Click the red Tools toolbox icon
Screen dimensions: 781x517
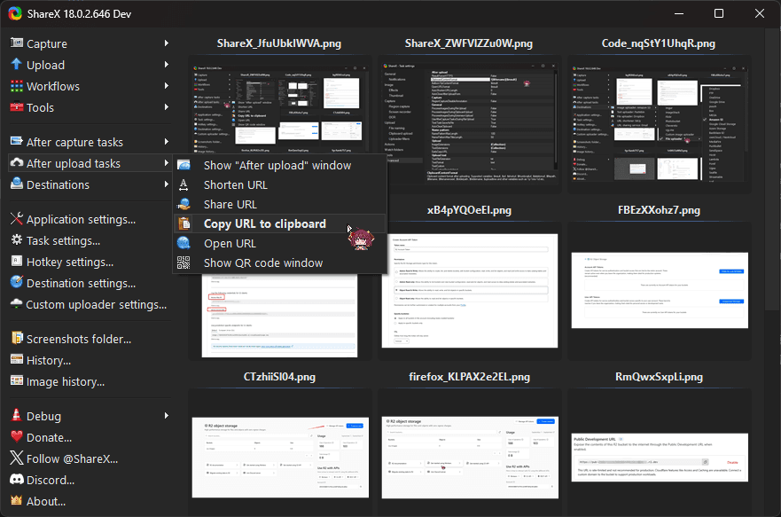[16, 107]
